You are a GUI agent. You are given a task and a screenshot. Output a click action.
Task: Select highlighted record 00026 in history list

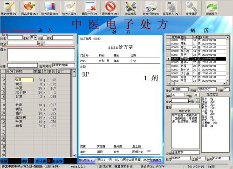pyautogui.click(x=199, y=58)
